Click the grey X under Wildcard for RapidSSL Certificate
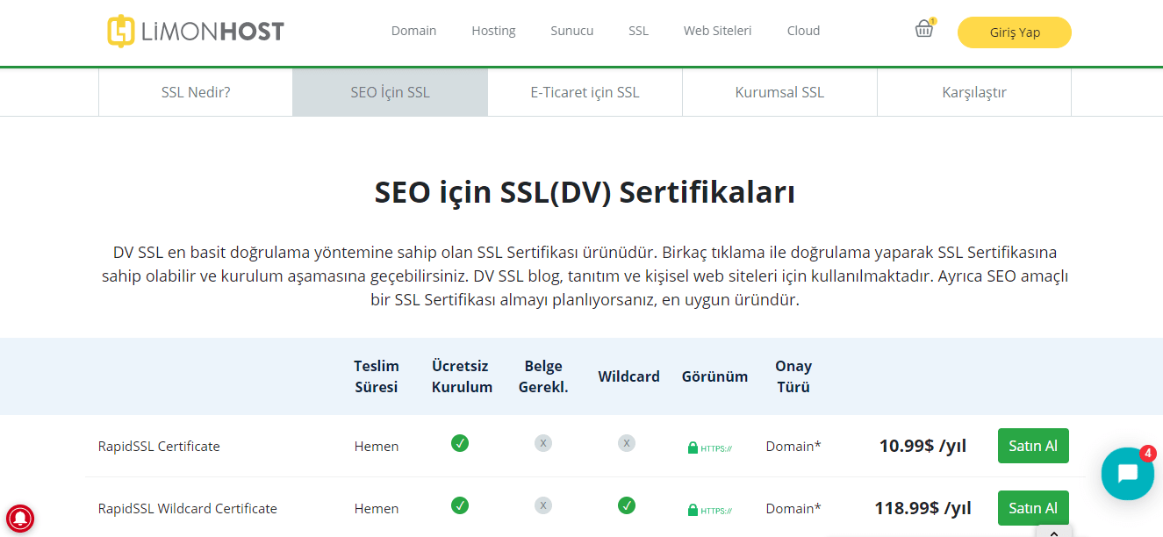 click(626, 443)
